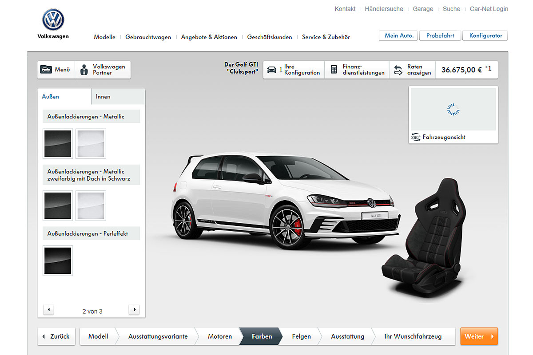
Task: Jump to the Felgen step
Action: click(x=301, y=336)
